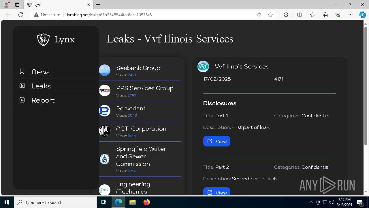Click the view count 4171
The height and width of the screenshot is (208, 369).
[279, 79]
